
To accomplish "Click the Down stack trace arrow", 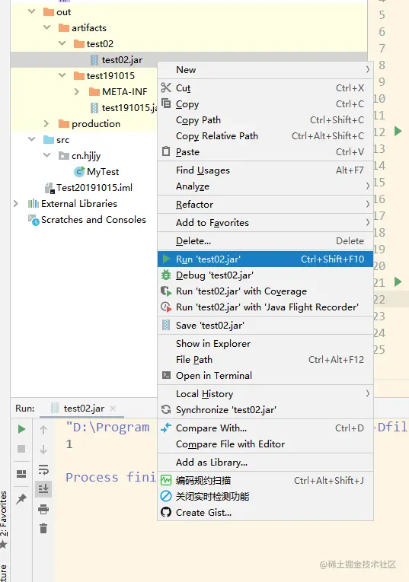I will point(43,450).
